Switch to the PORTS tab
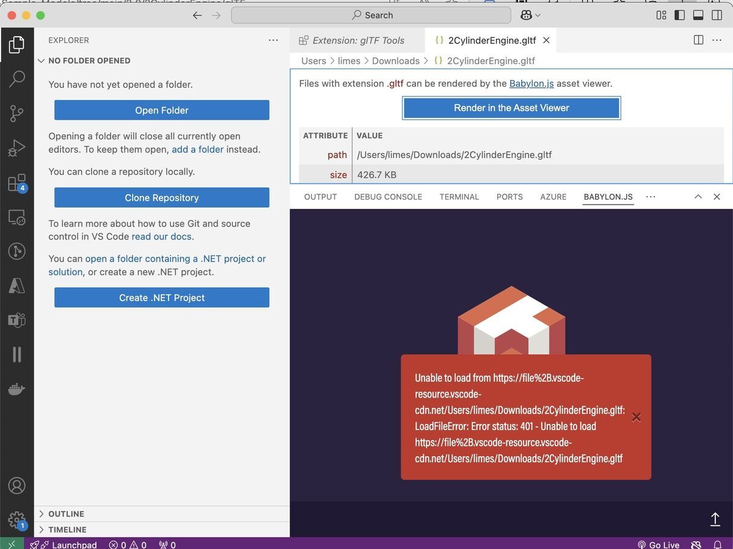The height and width of the screenshot is (549, 733). point(509,197)
